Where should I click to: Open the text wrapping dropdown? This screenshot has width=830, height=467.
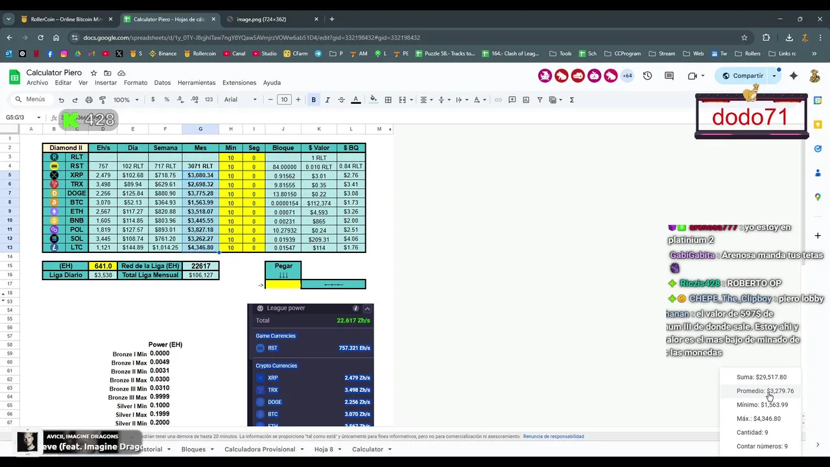tap(461, 100)
